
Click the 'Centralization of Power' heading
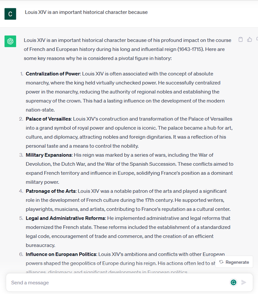pyautogui.click(x=53, y=74)
